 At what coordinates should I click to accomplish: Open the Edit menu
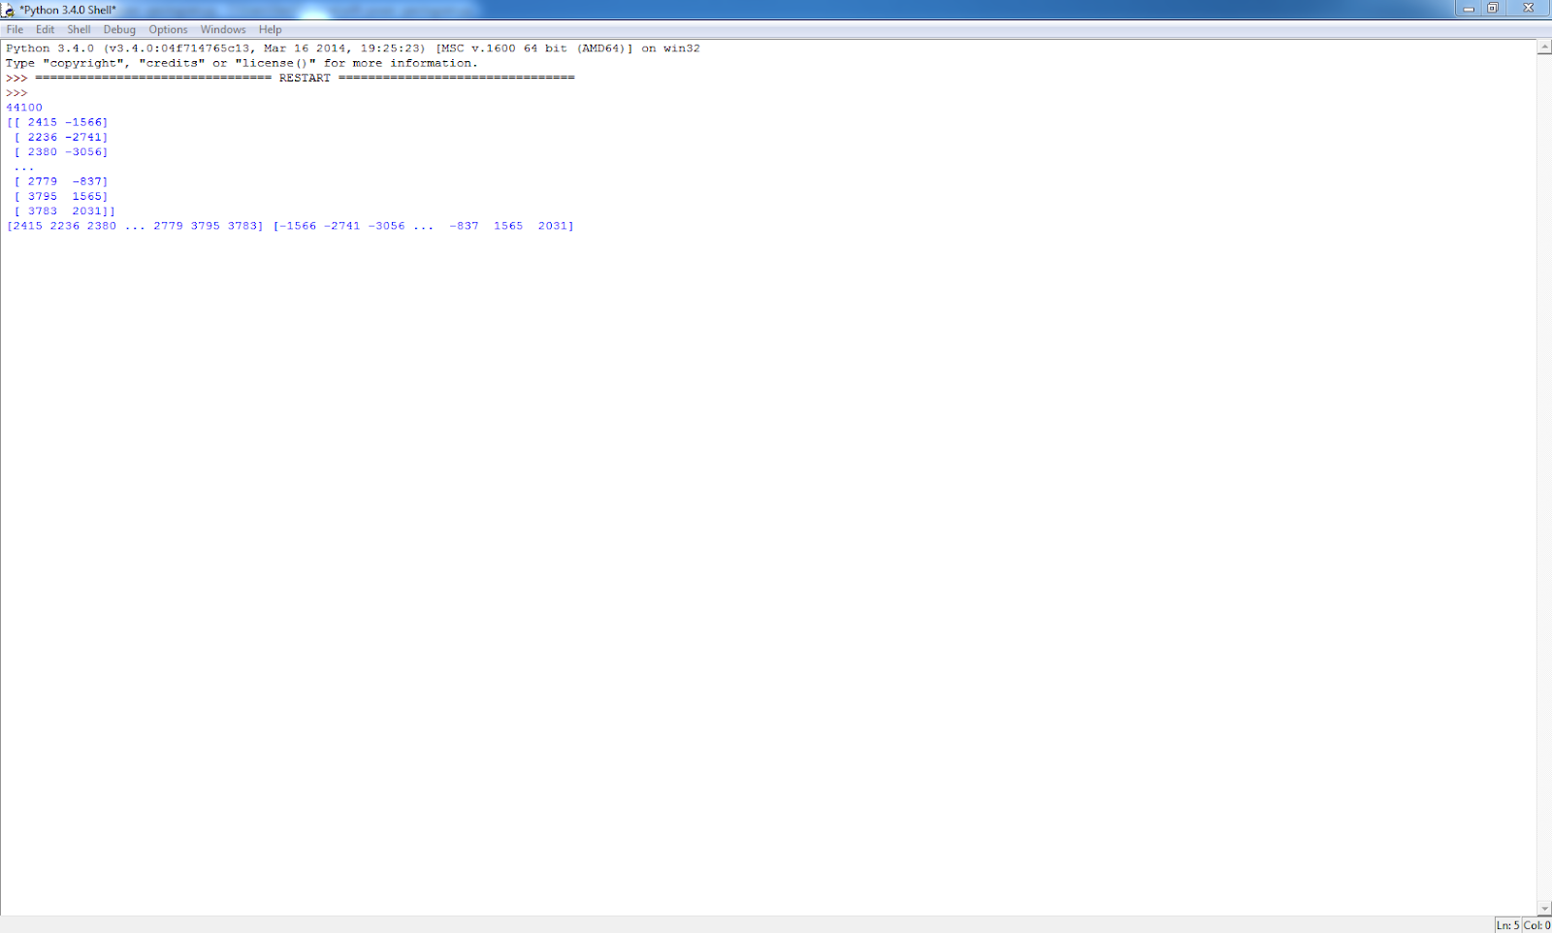(46, 29)
